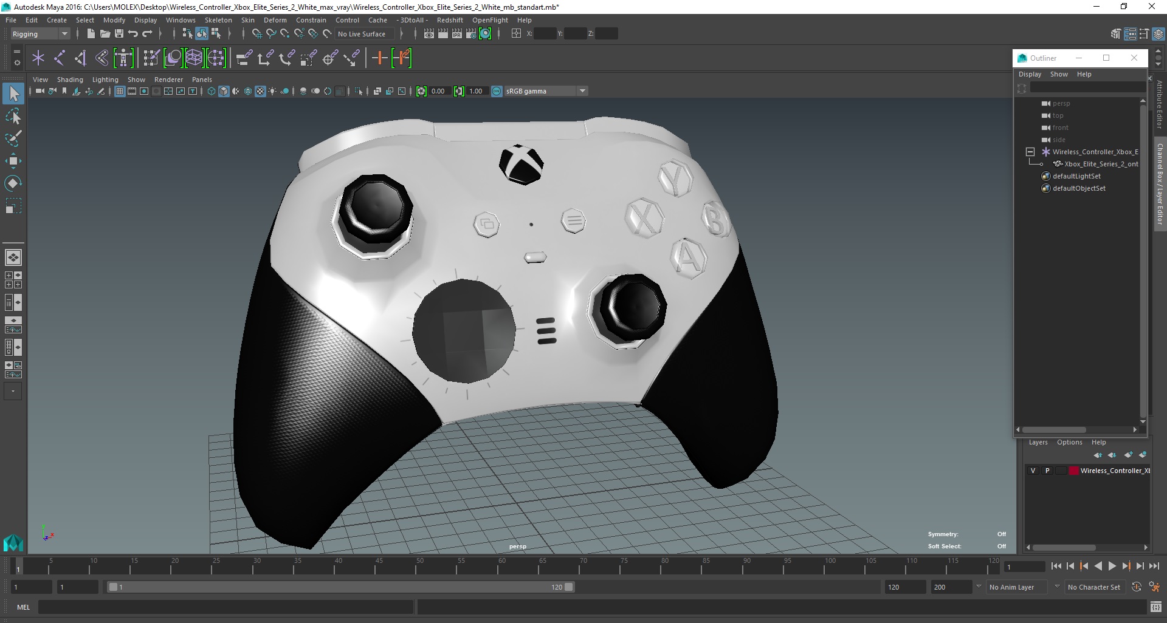Undo the last action
1167x623 pixels.
click(x=133, y=34)
